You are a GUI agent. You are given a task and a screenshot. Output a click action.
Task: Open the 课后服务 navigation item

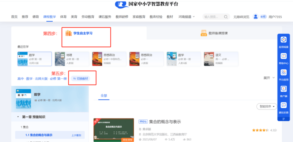pyautogui.click(x=105, y=17)
